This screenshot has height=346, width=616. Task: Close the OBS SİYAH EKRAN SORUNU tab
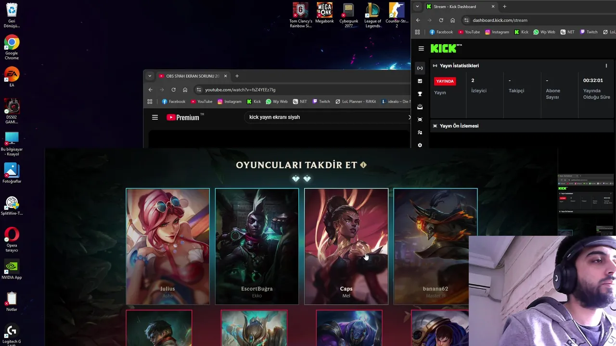(x=225, y=76)
